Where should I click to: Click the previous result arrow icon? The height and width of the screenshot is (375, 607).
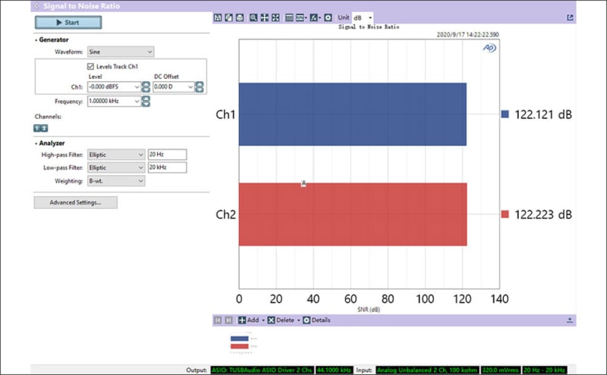(x=218, y=320)
